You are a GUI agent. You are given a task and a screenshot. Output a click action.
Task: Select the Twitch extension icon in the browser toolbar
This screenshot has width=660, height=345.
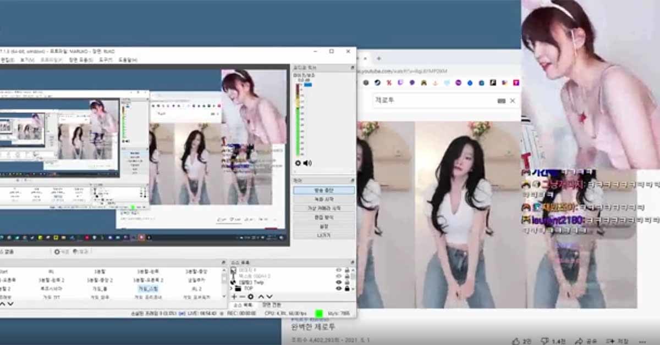pyautogui.click(x=399, y=83)
